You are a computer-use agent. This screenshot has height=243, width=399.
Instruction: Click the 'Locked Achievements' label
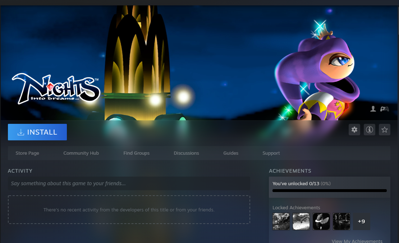[x=296, y=208]
